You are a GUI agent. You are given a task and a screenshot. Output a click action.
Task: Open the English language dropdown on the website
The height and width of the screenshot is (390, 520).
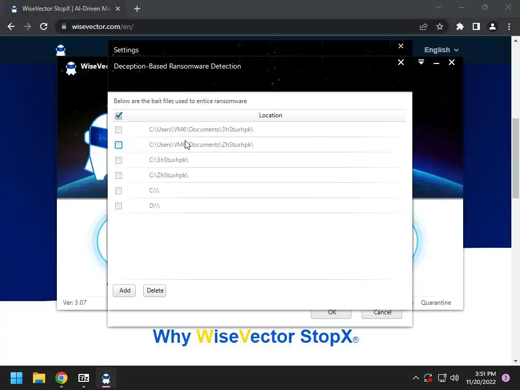point(441,50)
